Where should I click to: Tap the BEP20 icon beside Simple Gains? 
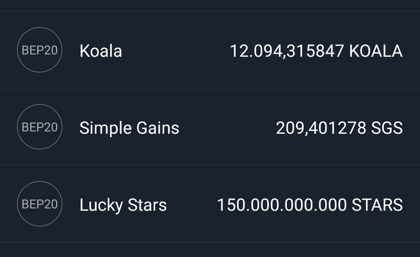40,127
